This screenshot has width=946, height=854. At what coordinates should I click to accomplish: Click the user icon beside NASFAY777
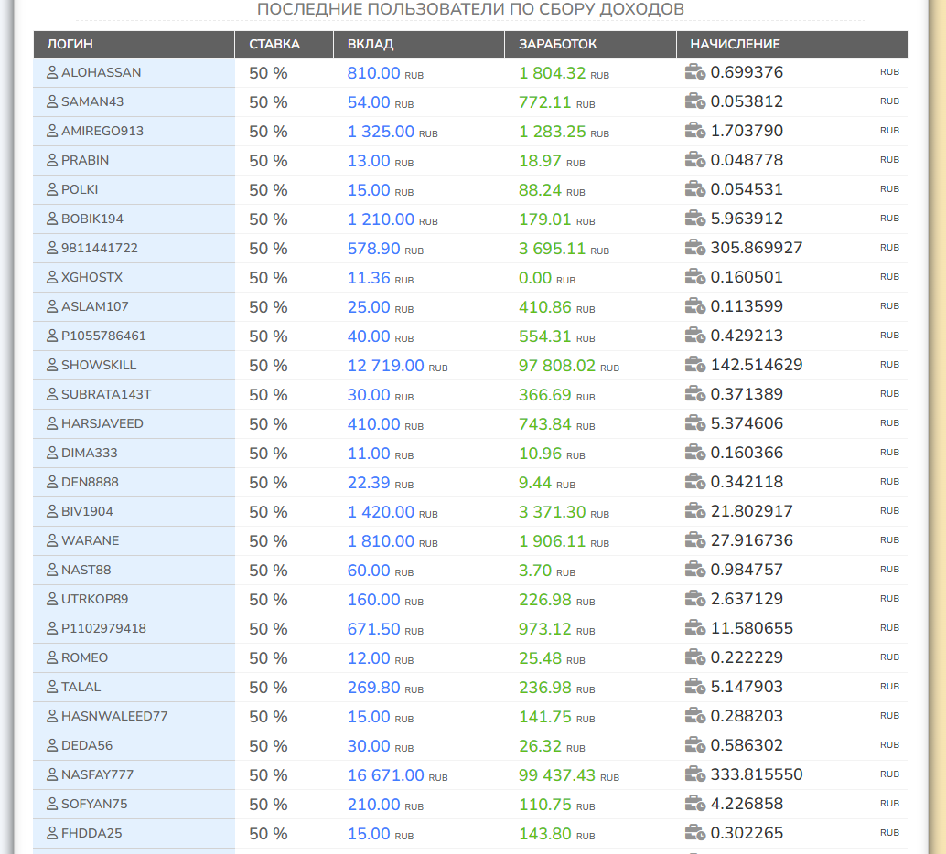52,774
